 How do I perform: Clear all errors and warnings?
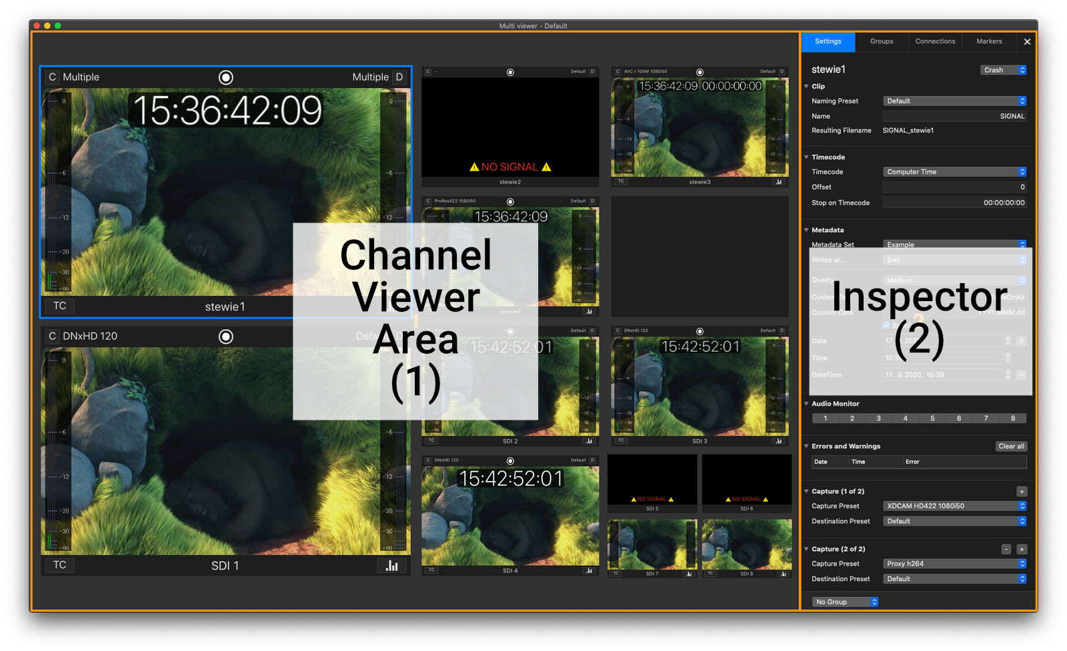coord(1011,446)
